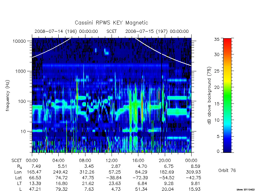
Task: Click the '5' colorbar tick label
Action: click(x=218, y=137)
